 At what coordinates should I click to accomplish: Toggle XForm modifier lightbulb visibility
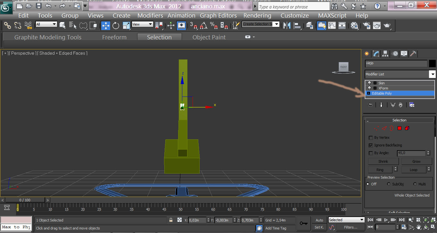[369, 88]
